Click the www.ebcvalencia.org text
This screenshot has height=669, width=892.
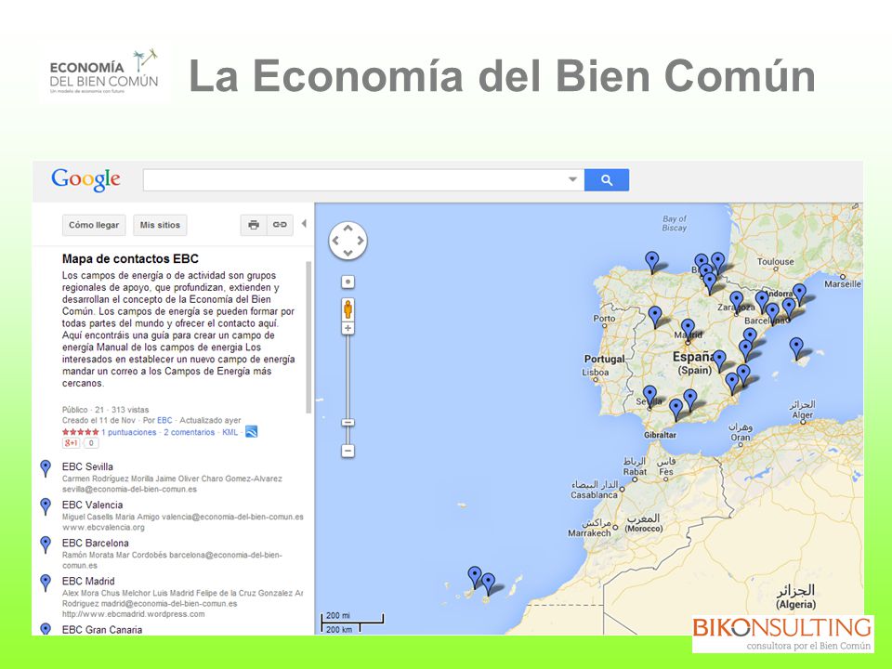click(x=103, y=528)
